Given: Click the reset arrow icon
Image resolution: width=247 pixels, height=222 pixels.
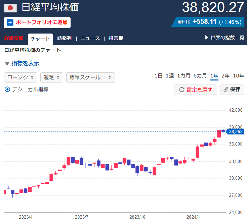Looking at the screenshot, I should click(x=182, y=90).
